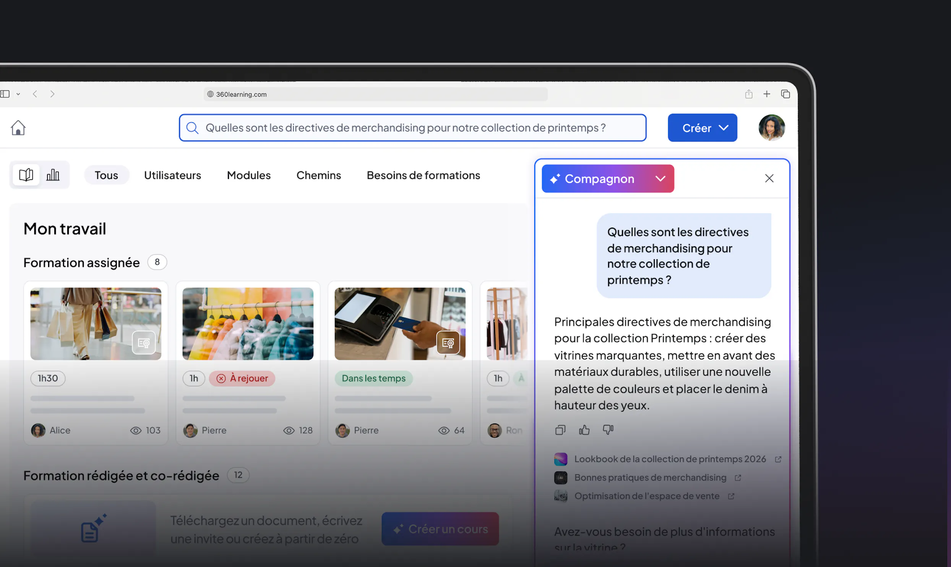Click the Dans les temps status badge
951x567 pixels.
(x=373, y=378)
